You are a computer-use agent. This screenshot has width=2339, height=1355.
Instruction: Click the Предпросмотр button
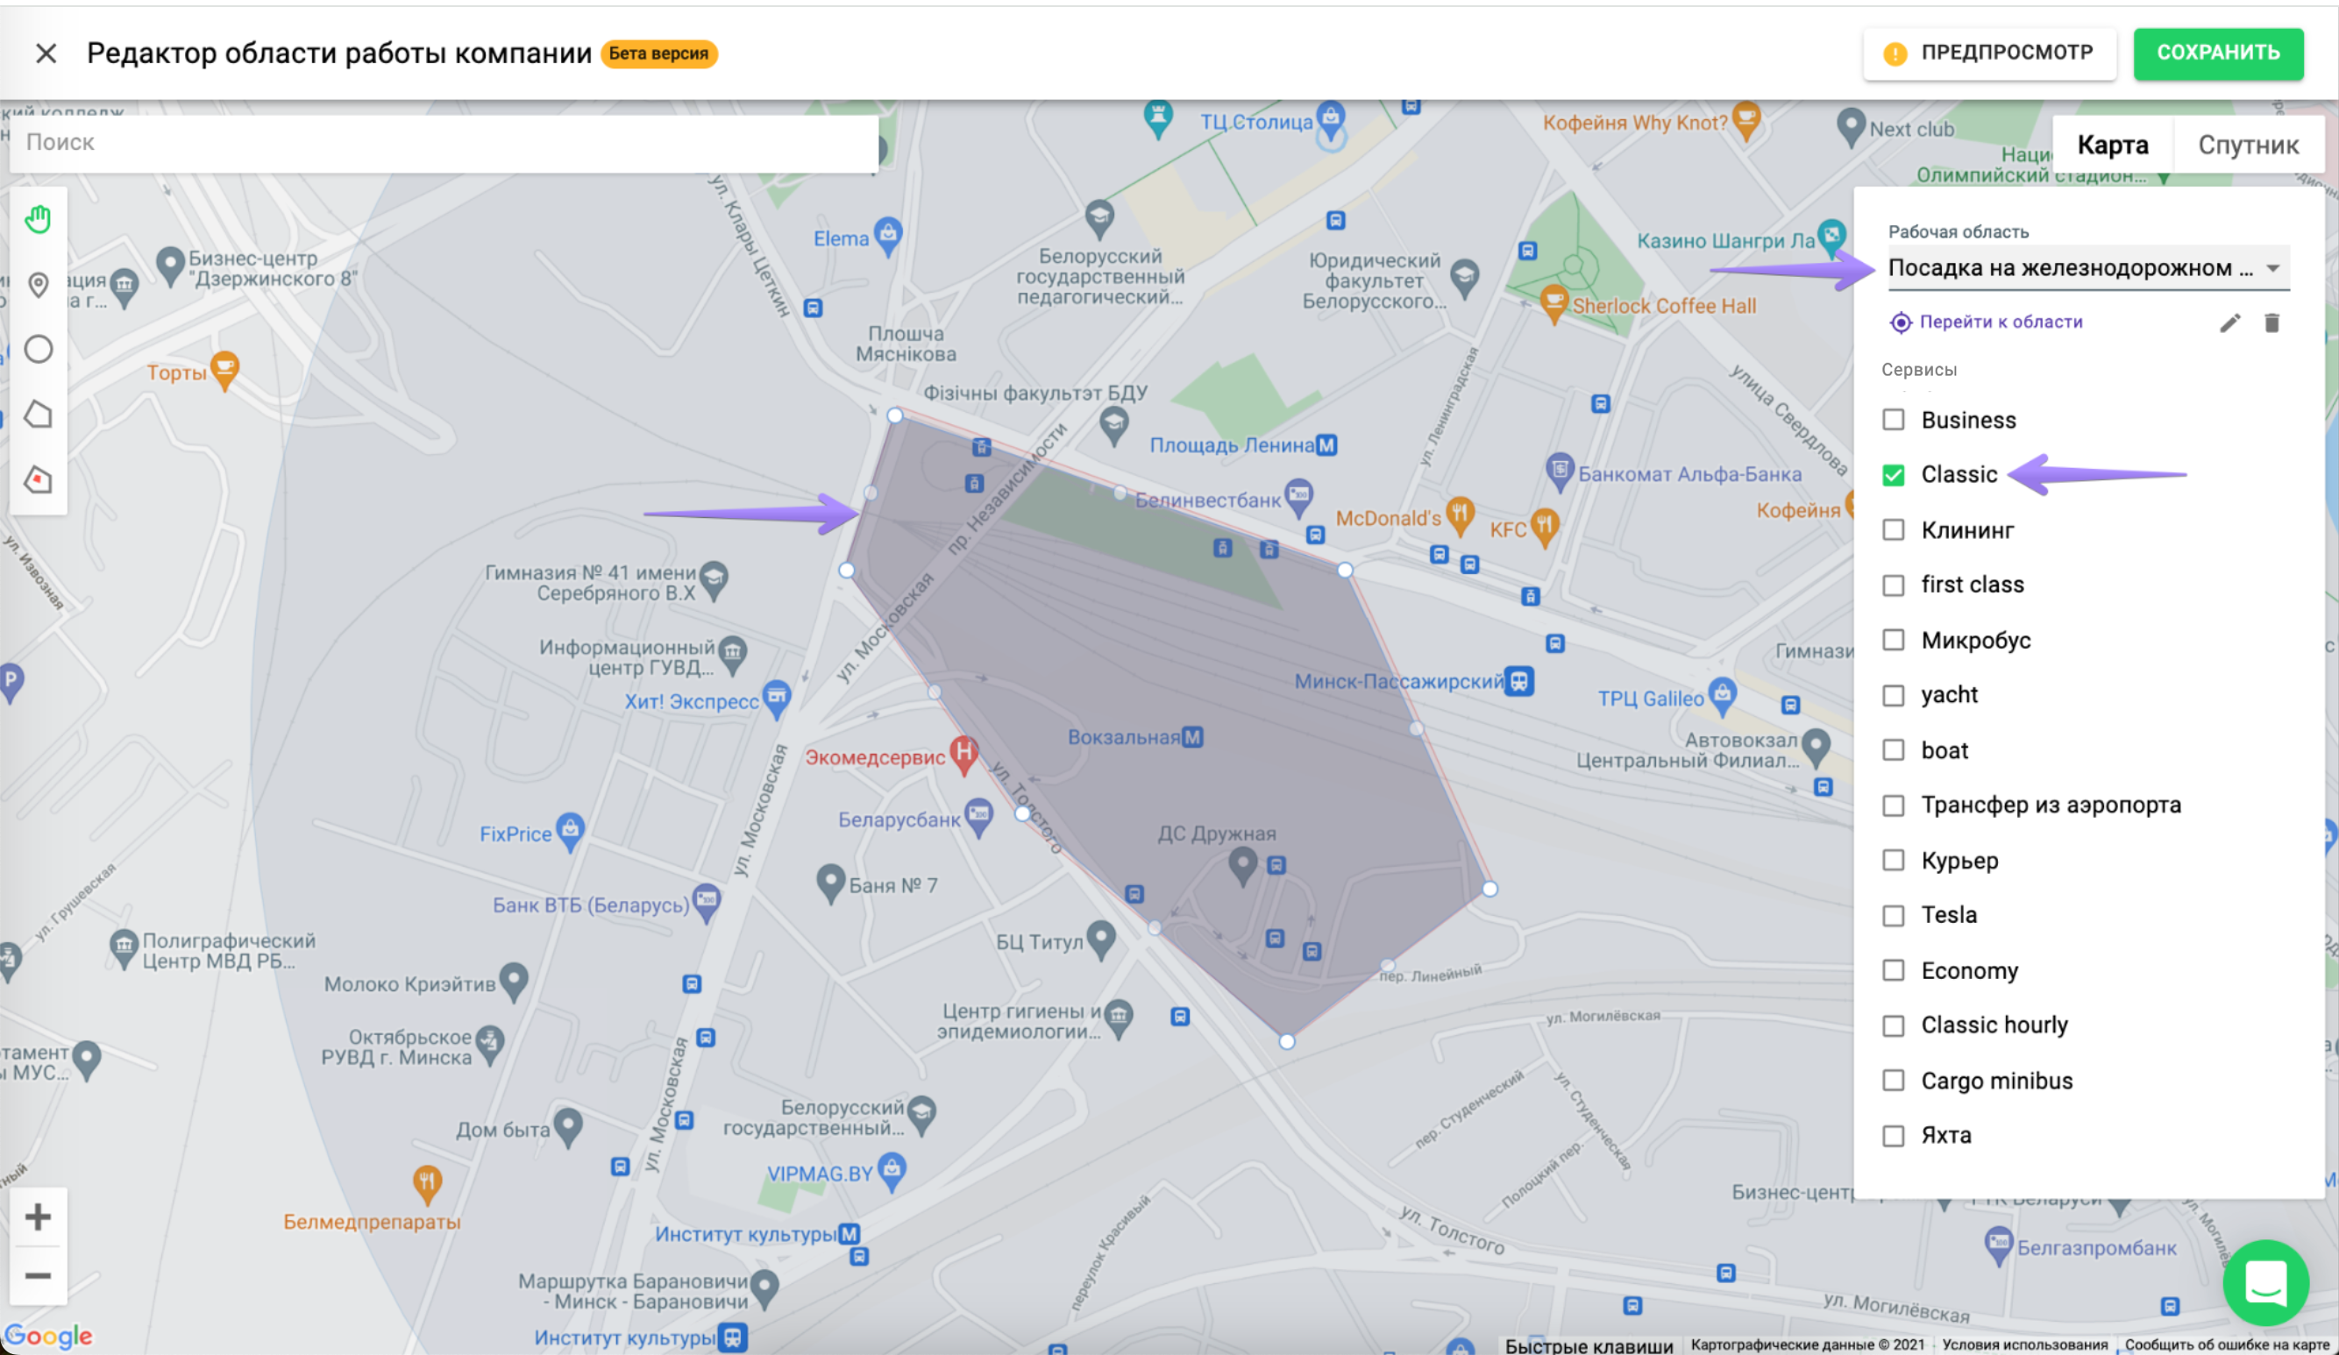click(1989, 53)
